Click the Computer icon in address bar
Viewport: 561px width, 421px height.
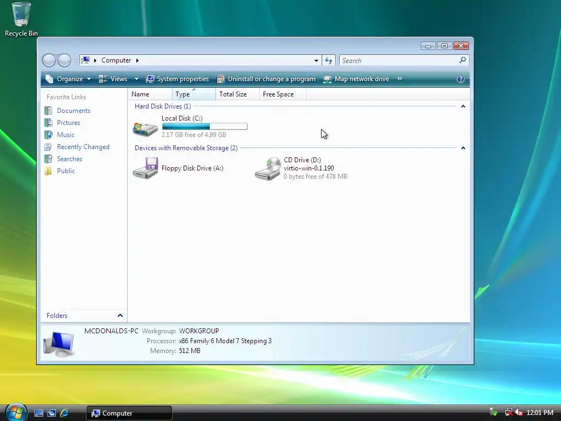(x=85, y=60)
